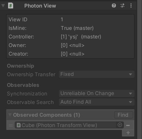Open the Observable Search dropdown

pyautogui.click(x=97, y=102)
